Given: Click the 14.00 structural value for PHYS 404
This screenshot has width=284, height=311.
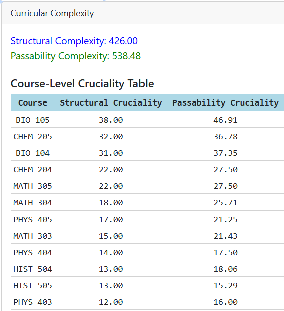Looking at the screenshot, I should [x=111, y=253].
